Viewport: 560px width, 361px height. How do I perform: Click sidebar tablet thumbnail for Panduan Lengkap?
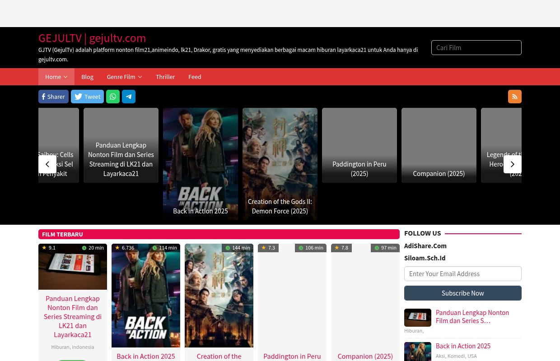coord(418,318)
